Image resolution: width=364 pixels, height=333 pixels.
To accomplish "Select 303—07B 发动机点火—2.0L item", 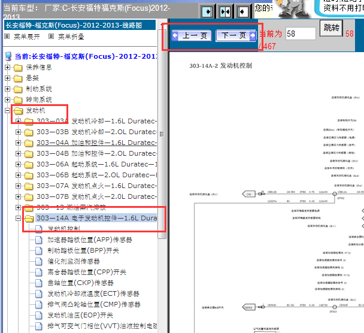I will [x=96, y=196].
